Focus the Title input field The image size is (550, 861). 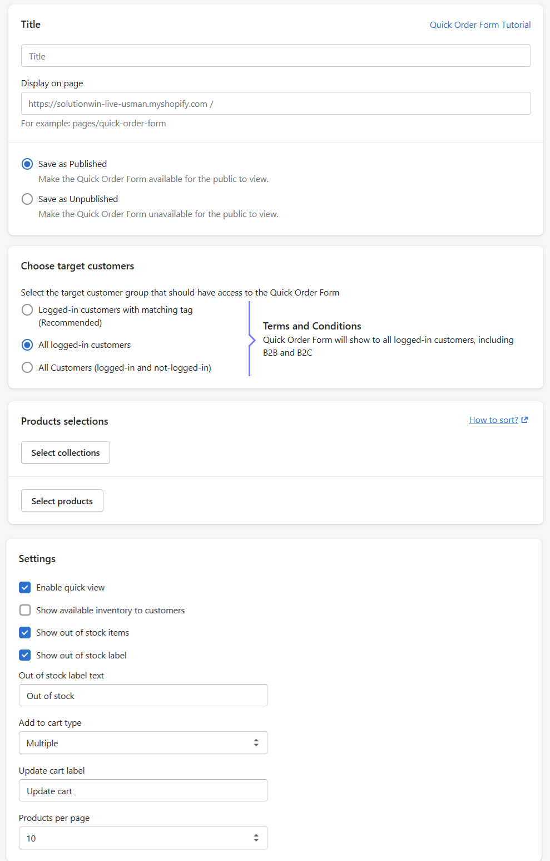pyautogui.click(x=276, y=56)
